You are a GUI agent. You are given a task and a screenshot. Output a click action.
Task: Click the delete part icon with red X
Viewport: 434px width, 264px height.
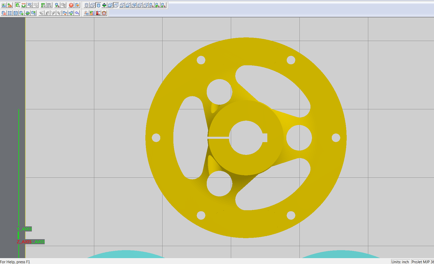pyautogui.click(x=4, y=13)
